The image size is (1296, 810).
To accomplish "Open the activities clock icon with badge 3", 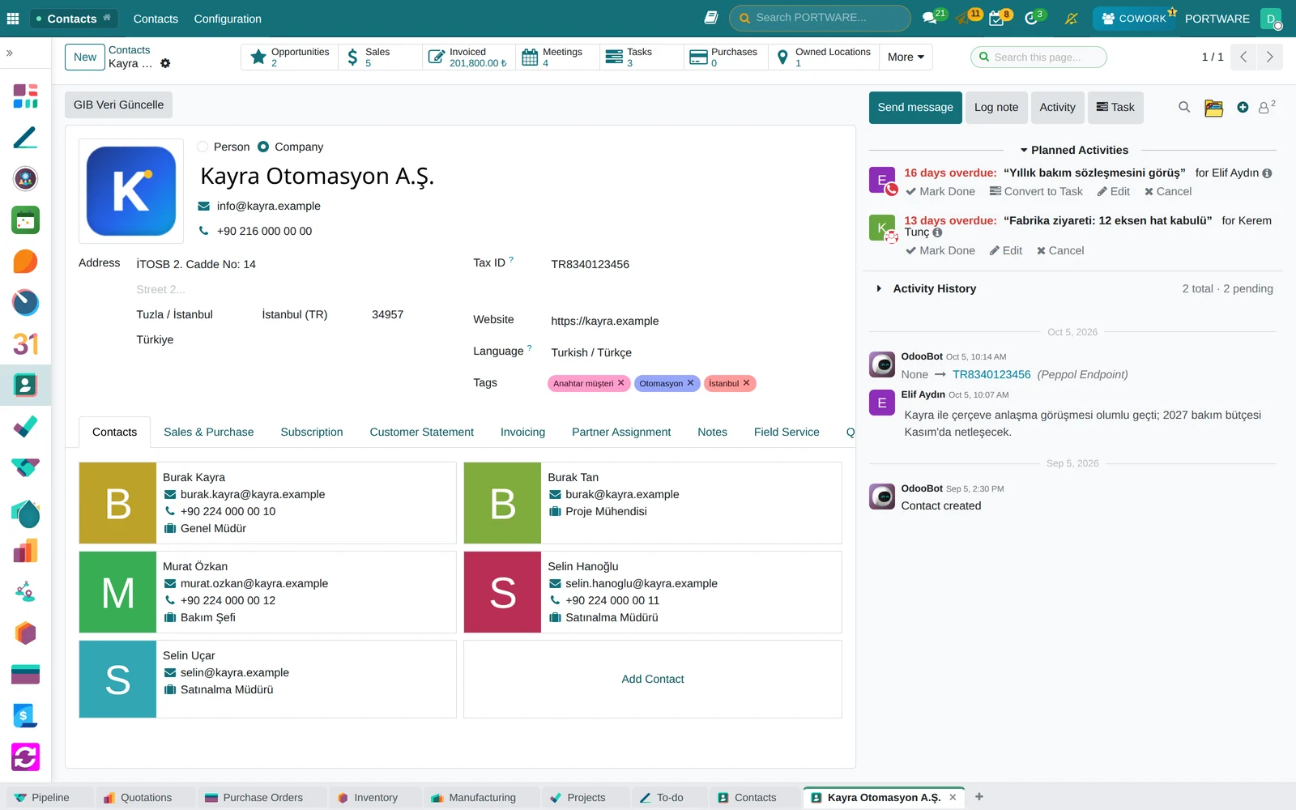I will [1032, 18].
